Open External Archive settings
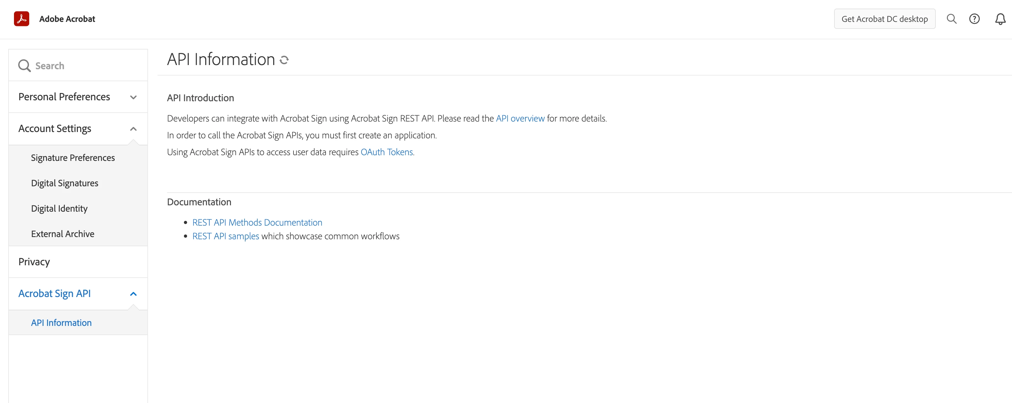The image size is (1012, 403). pyautogui.click(x=63, y=234)
